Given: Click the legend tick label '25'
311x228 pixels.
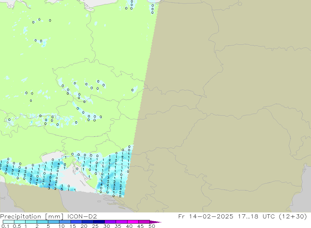Looking at the screenshot, I should tap(95, 226).
